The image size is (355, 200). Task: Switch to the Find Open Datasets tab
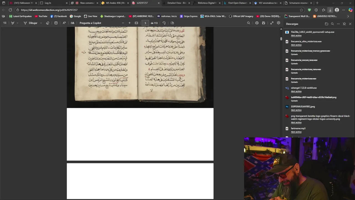pyautogui.click(x=237, y=3)
